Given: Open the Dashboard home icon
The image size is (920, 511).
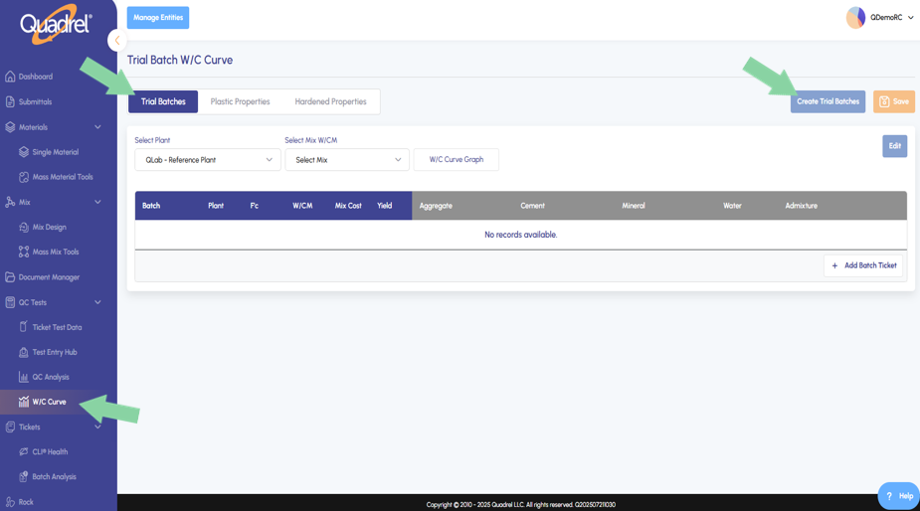Looking at the screenshot, I should click(x=10, y=77).
